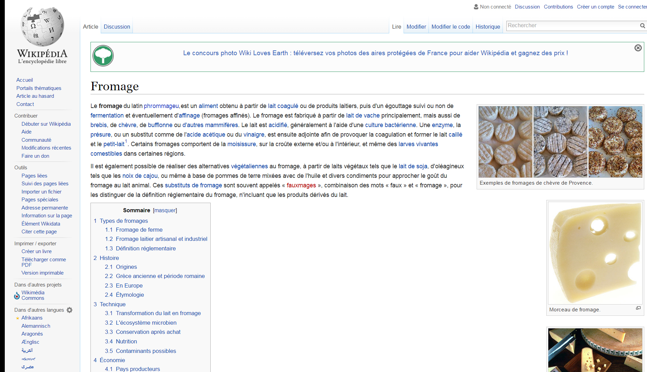This screenshot has height=372, width=647.
Task: Click the Non connecté user icon
Action: tap(476, 7)
